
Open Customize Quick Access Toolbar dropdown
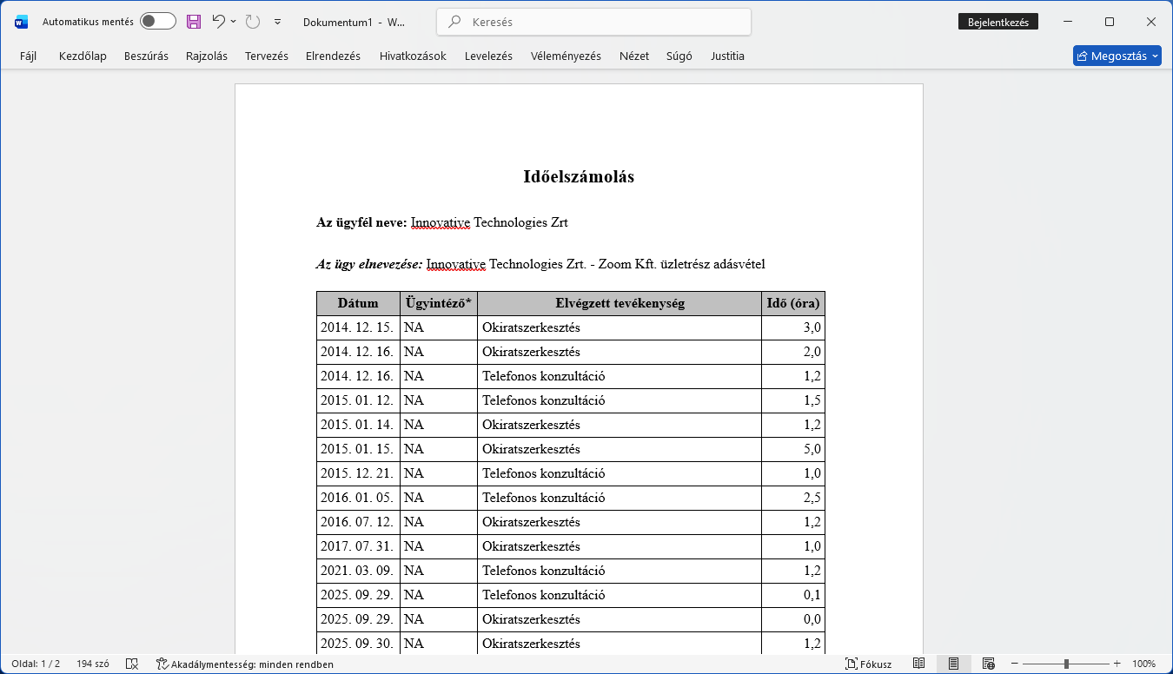coord(277,22)
